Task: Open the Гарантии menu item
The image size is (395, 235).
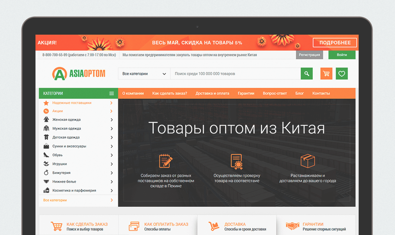Action: click(x=246, y=93)
